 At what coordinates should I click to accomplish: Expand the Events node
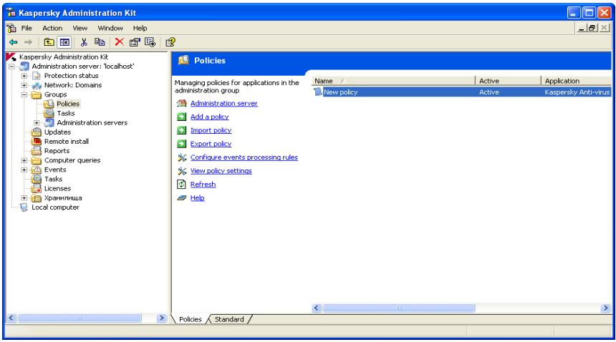tap(24, 170)
